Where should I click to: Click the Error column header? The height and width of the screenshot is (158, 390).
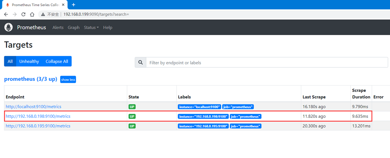378,97
